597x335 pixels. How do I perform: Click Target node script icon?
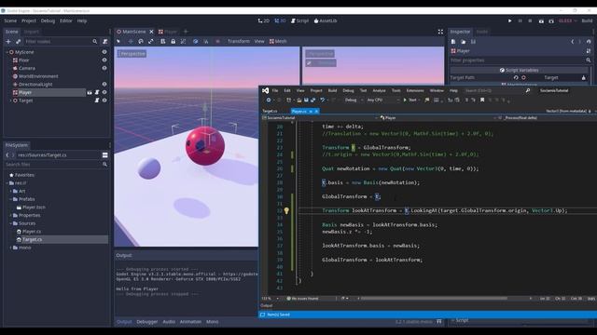tap(97, 100)
